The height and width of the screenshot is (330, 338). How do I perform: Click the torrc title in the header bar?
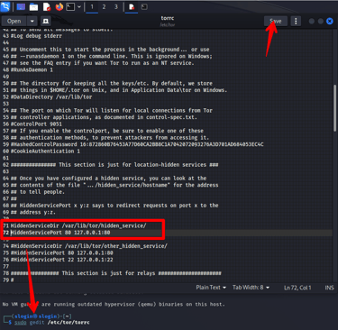168,18
